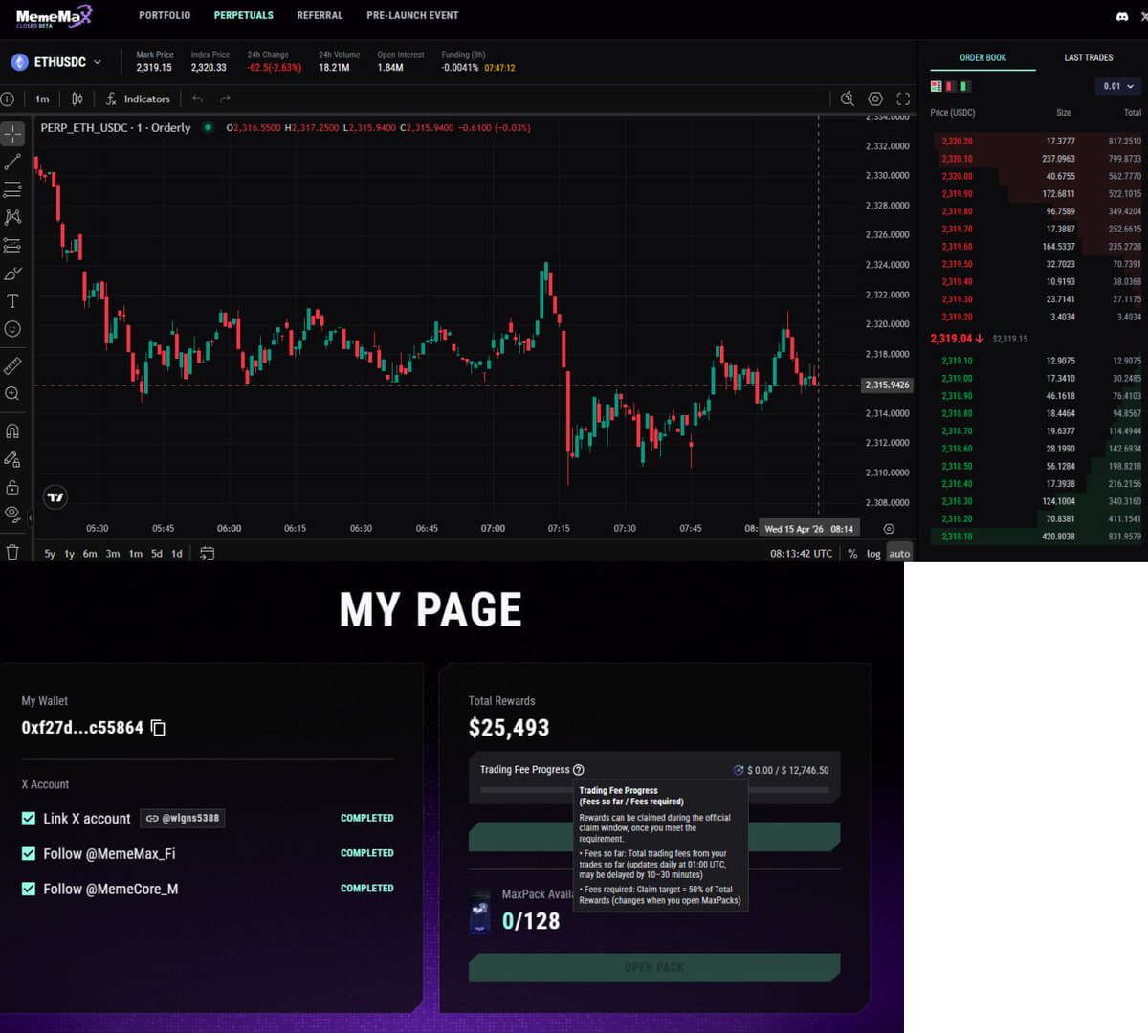
Task: Show both bids and asks order book view
Action: point(937,86)
